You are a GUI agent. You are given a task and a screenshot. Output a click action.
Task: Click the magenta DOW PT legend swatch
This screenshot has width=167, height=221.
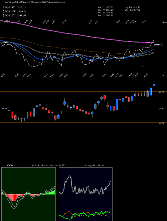pos(4,15)
